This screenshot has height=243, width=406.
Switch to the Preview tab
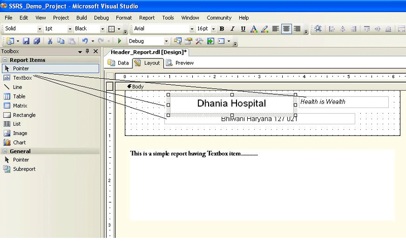click(180, 63)
